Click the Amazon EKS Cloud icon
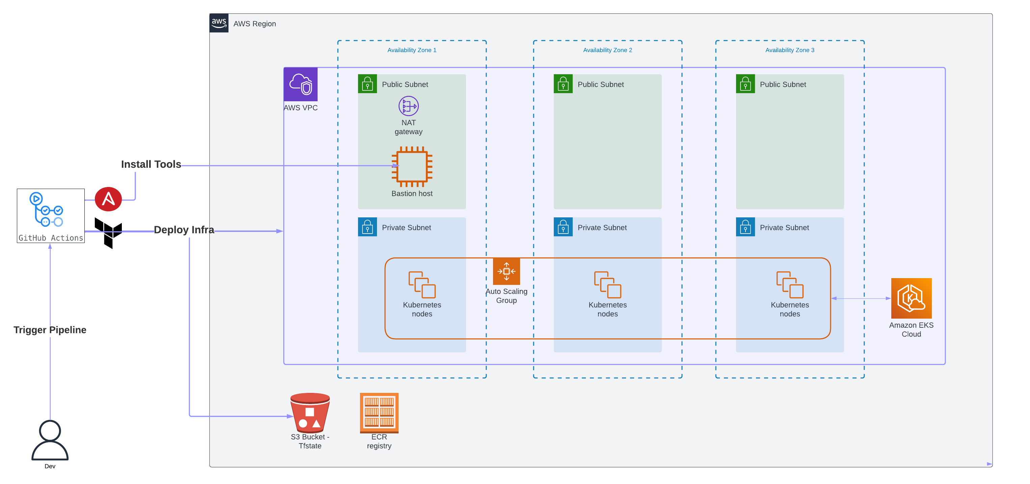Image resolution: width=1030 pixels, height=484 pixels. [911, 298]
